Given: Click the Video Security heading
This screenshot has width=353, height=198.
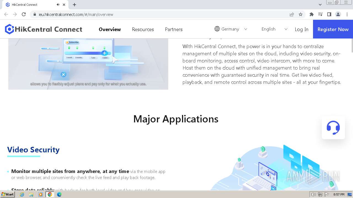Looking at the screenshot, I should coord(33,150).
